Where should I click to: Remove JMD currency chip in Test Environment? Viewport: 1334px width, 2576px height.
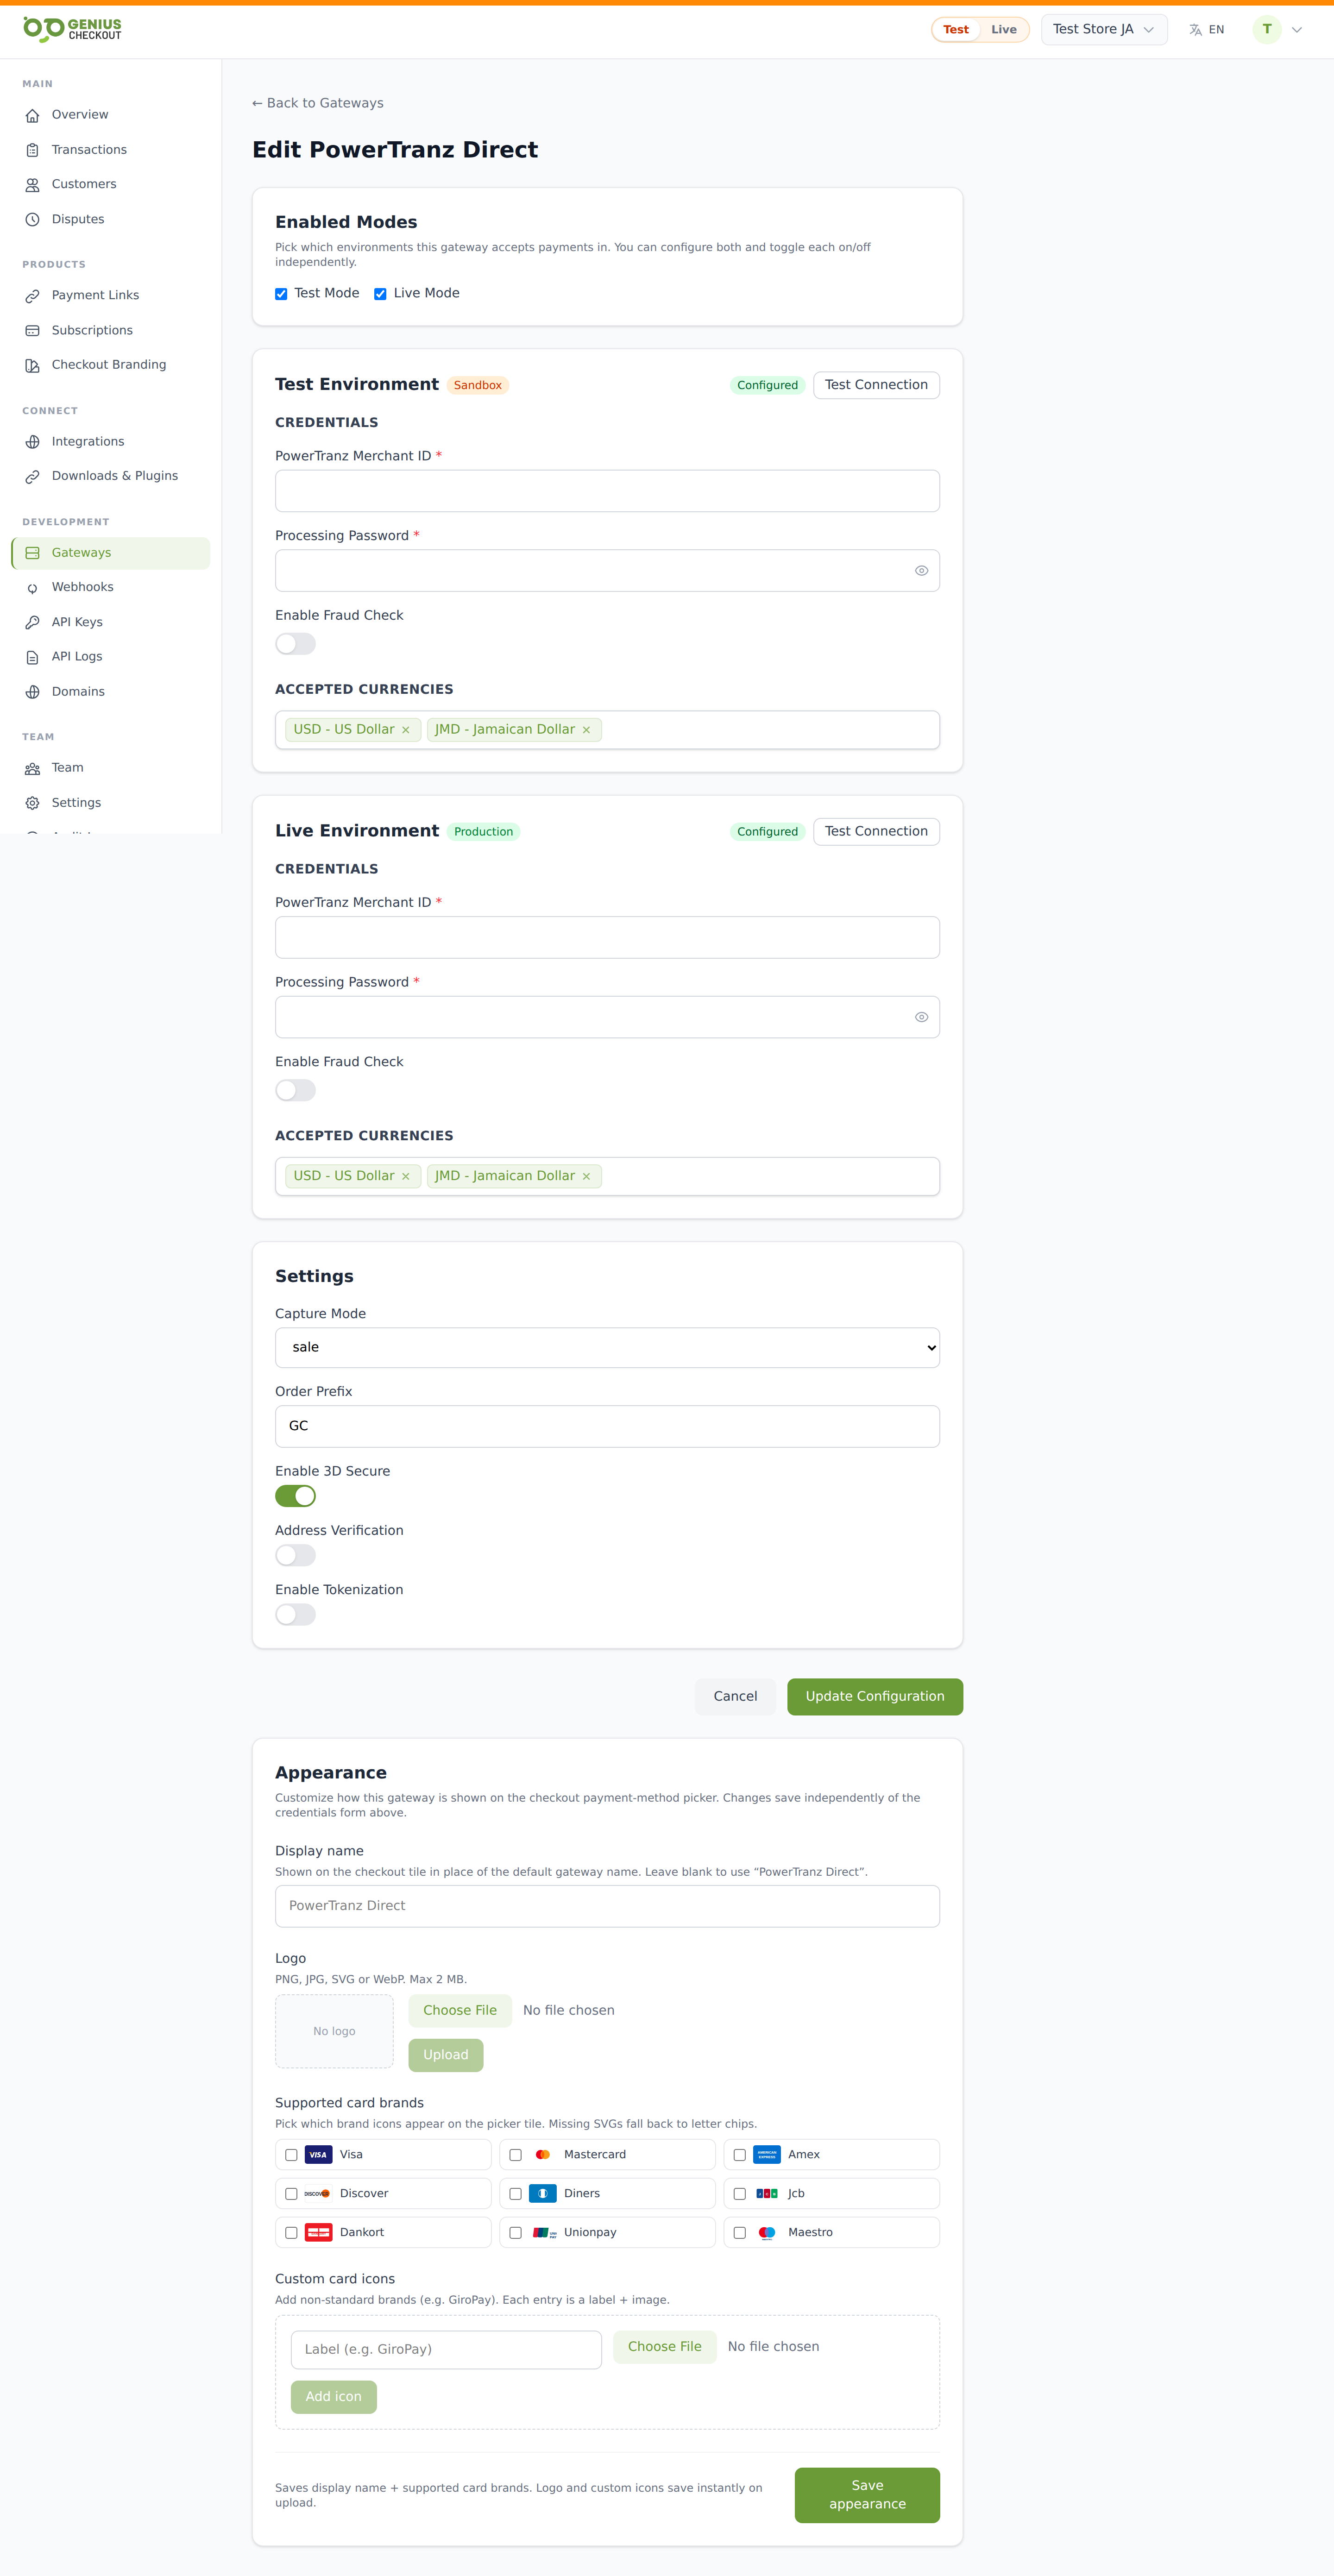point(586,730)
